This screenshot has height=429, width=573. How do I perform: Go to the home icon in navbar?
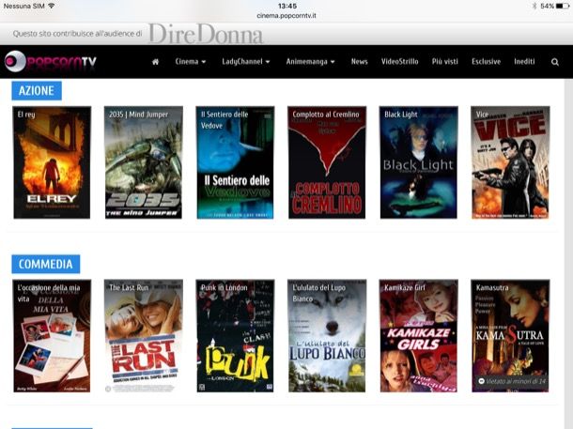[x=155, y=62]
